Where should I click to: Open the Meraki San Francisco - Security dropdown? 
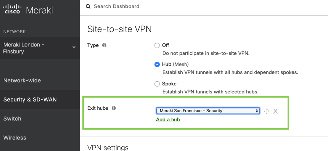tap(208, 111)
